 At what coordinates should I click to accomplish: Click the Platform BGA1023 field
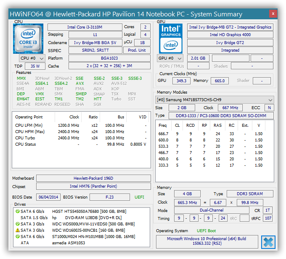[x=109, y=58]
